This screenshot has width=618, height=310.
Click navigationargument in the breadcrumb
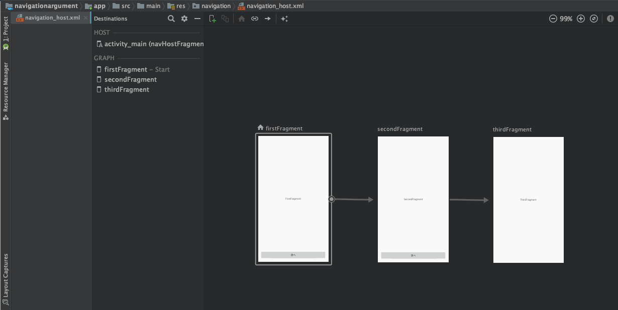[41, 6]
